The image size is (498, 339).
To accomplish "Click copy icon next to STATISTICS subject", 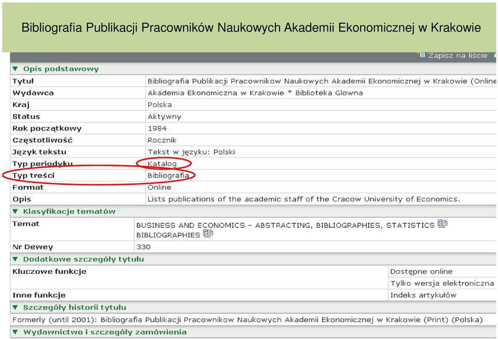I will [442, 224].
